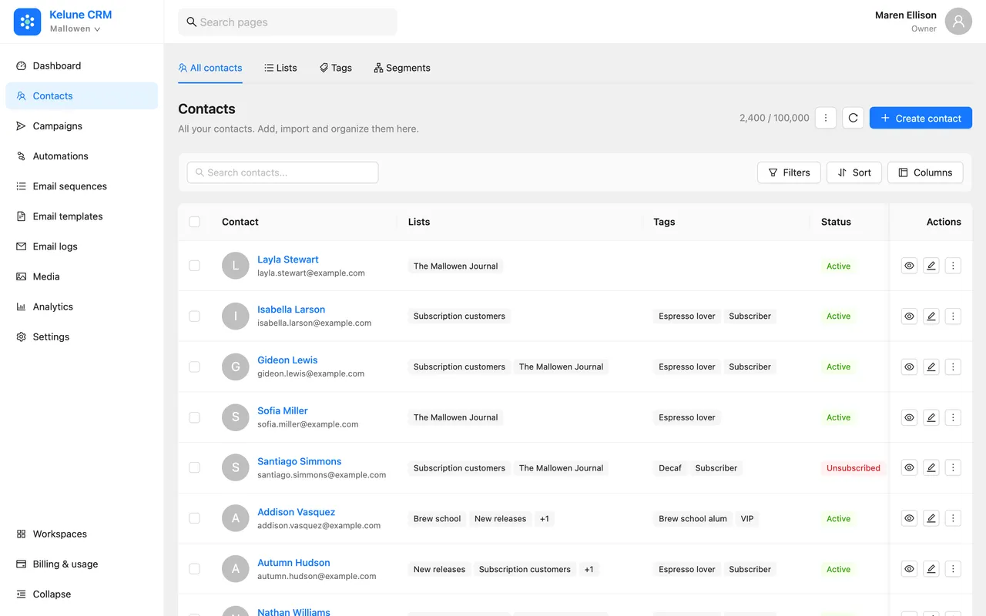
Task: Click the Sort button
Action: [x=854, y=172]
